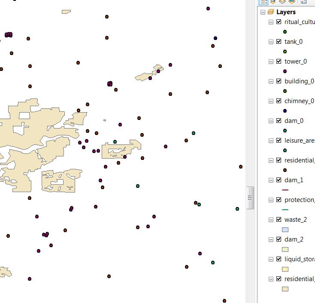
Task: Select the tank_0 layer name
Action: pos(293,42)
